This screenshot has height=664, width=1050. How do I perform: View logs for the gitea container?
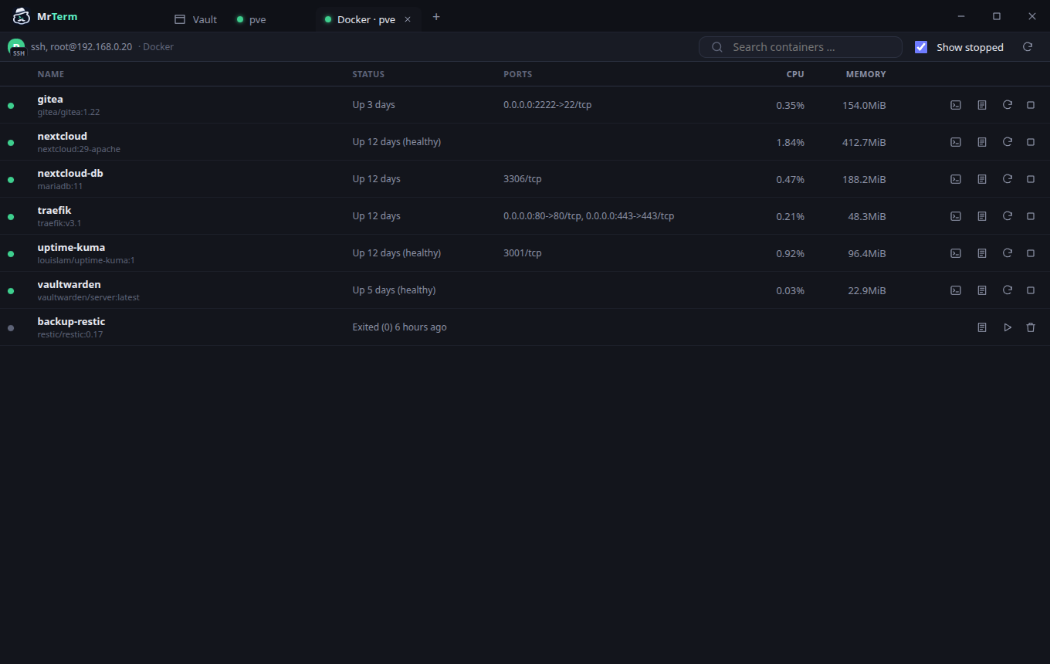(982, 105)
